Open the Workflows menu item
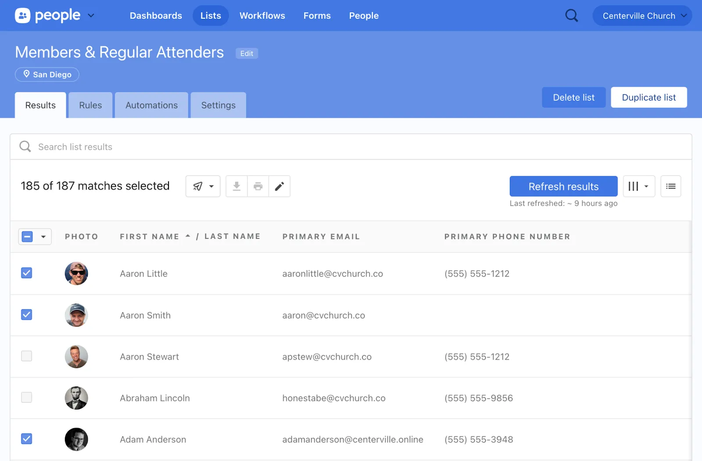This screenshot has width=702, height=461. [262, 16]
